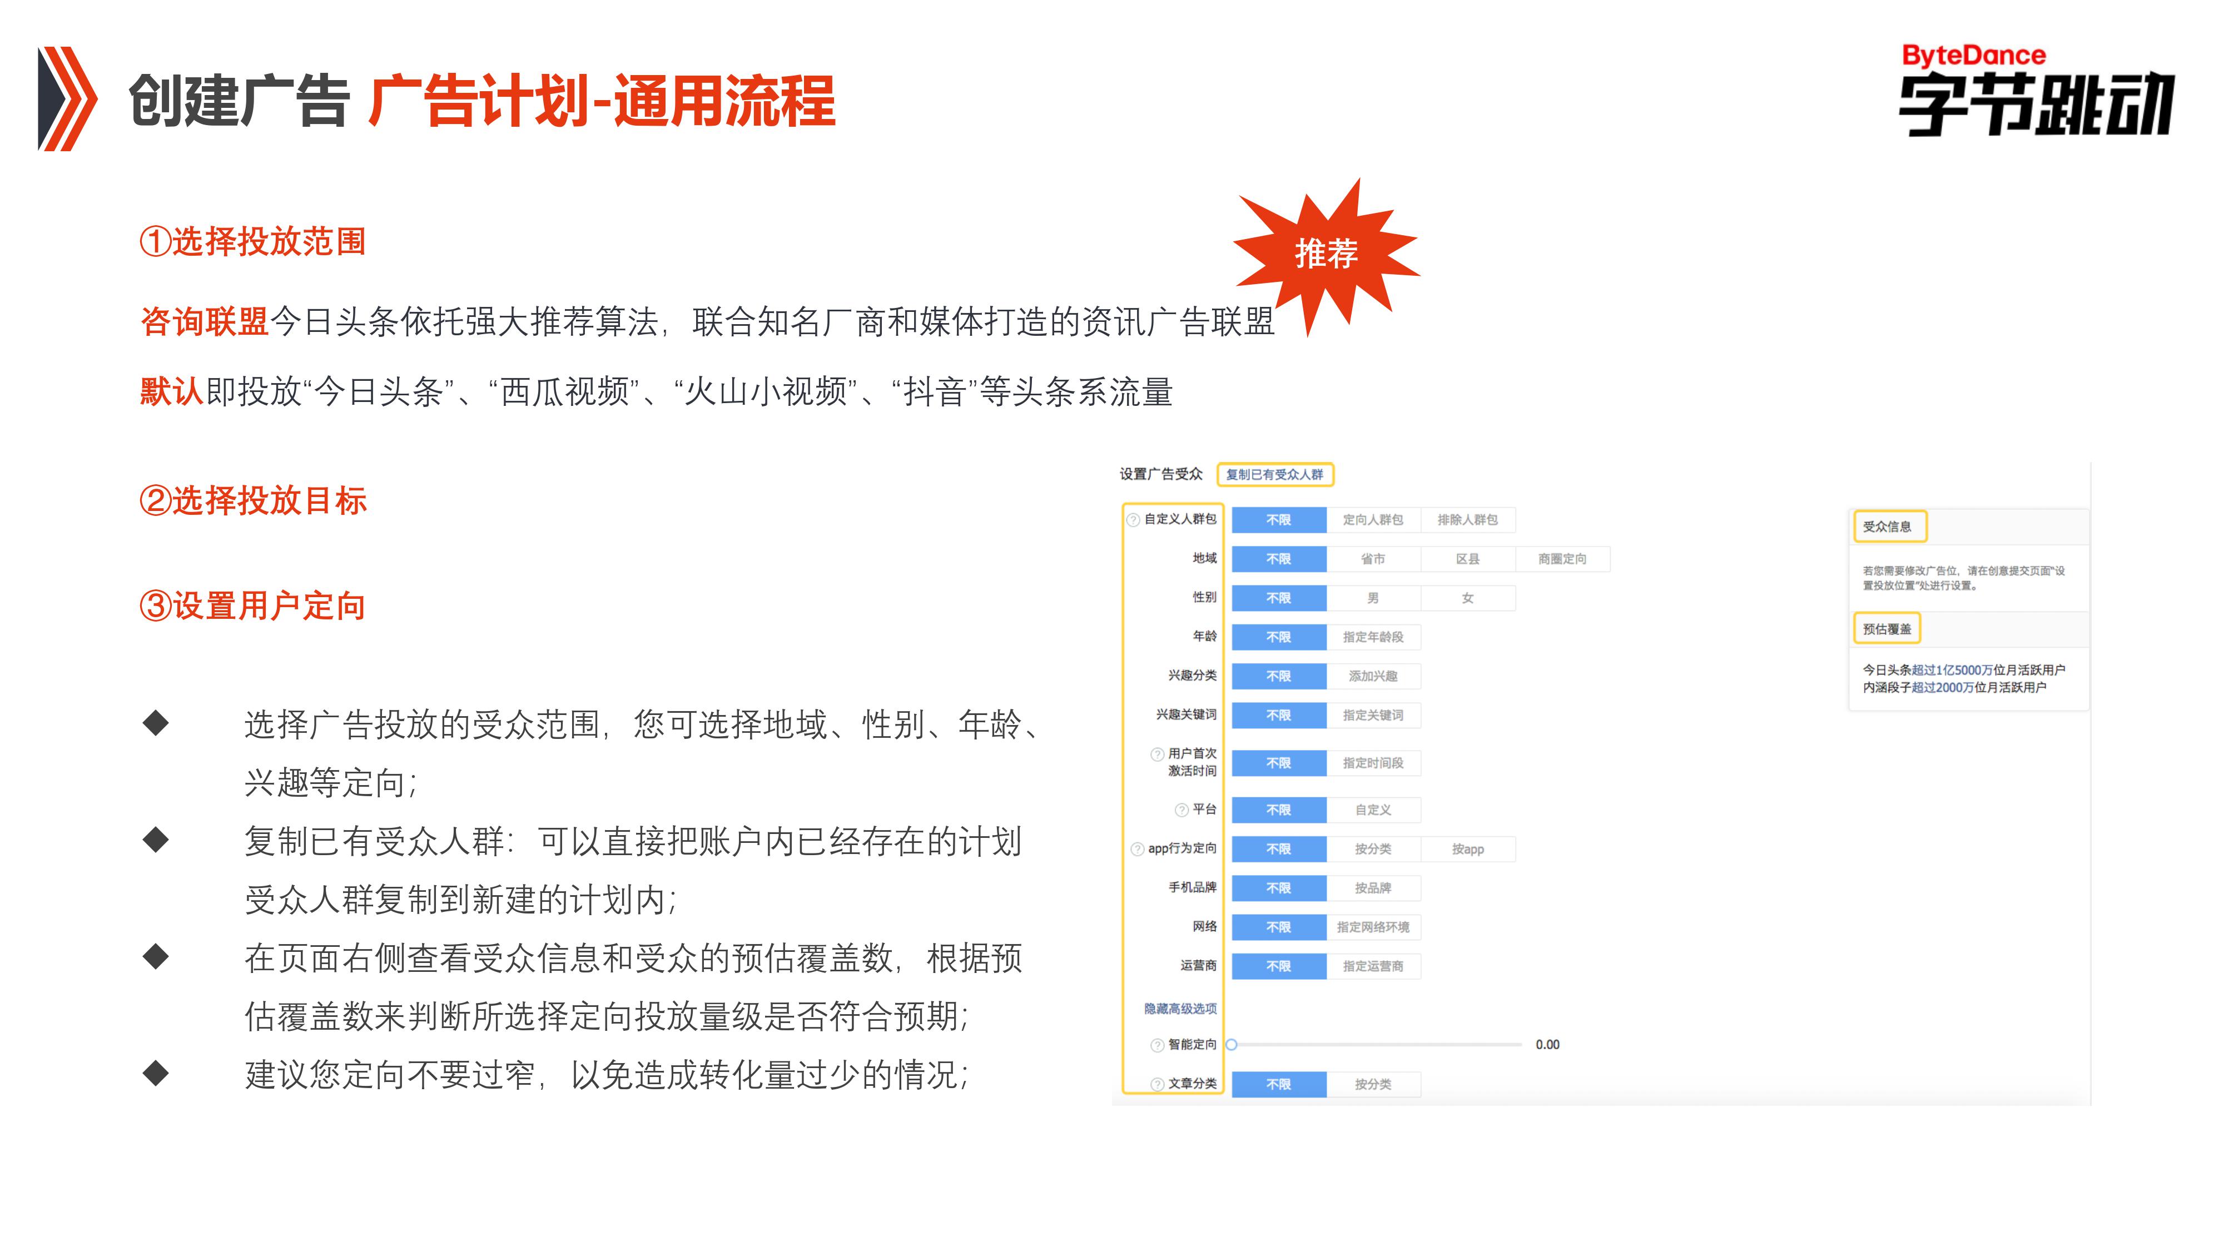The height and width of the screenshot is (1251, 2224).
Task: Choose 省市 for region targeting
Action: (1373, 559)
